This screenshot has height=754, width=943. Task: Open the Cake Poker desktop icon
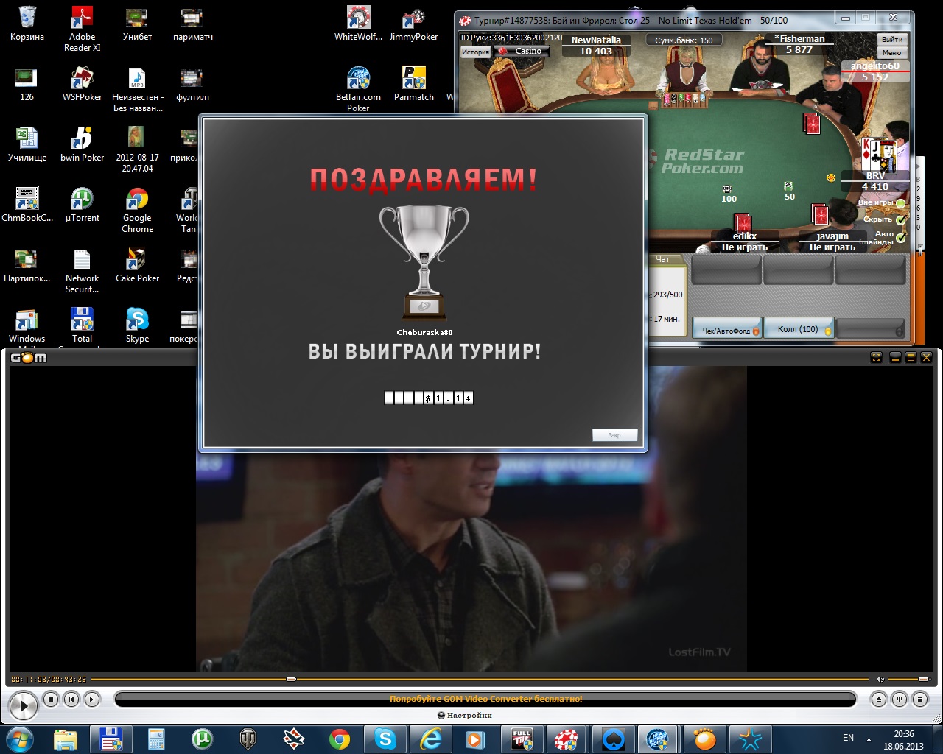(137, 260)
